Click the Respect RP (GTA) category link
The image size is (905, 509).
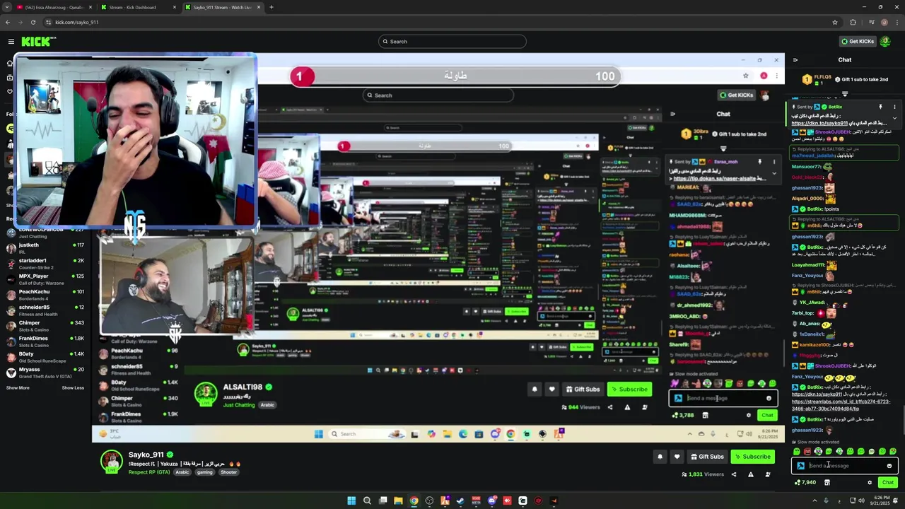149,472
